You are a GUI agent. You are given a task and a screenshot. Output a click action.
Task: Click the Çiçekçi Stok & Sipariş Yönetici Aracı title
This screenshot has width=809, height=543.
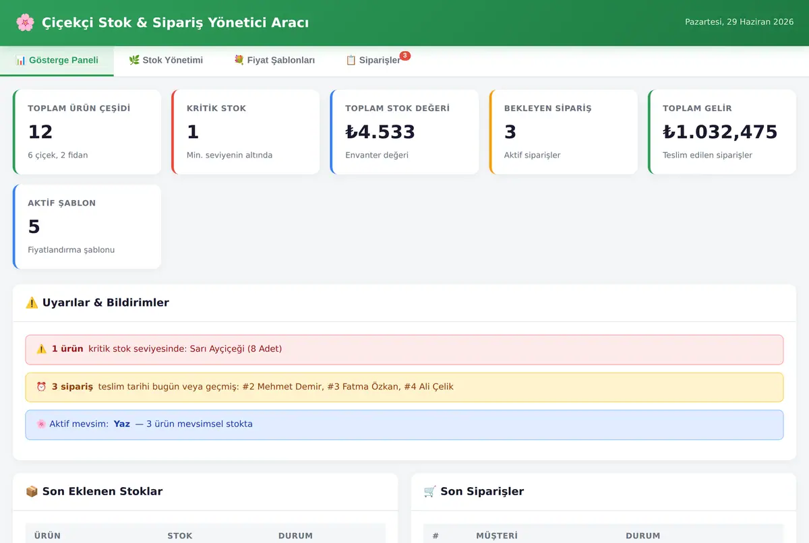tap(175, 23)
